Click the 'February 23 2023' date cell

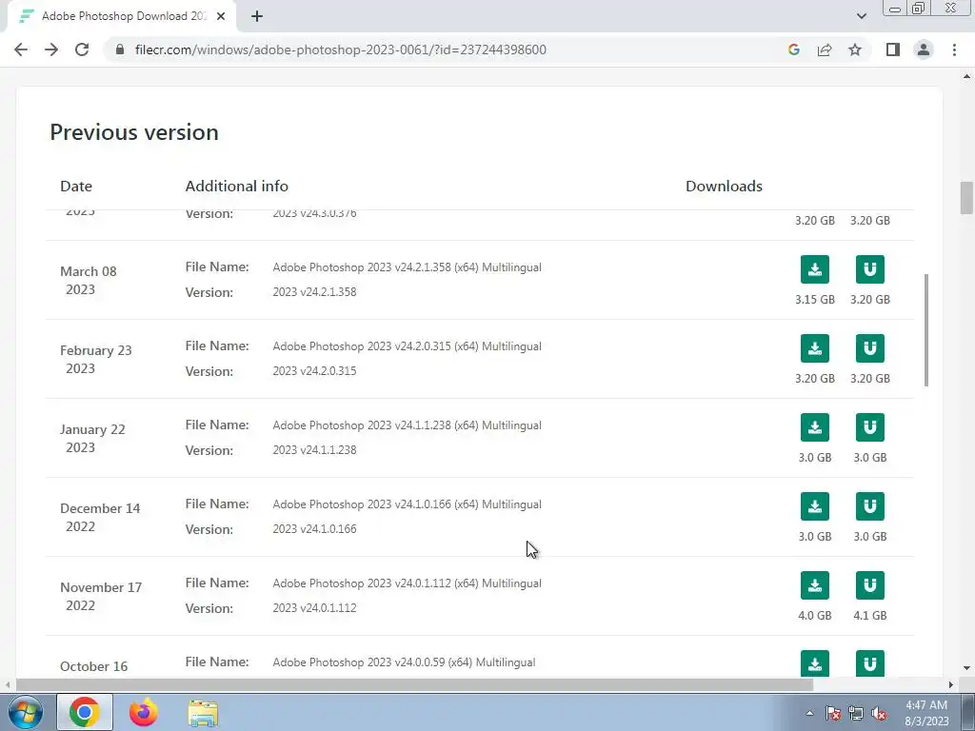tap(96, 359)
